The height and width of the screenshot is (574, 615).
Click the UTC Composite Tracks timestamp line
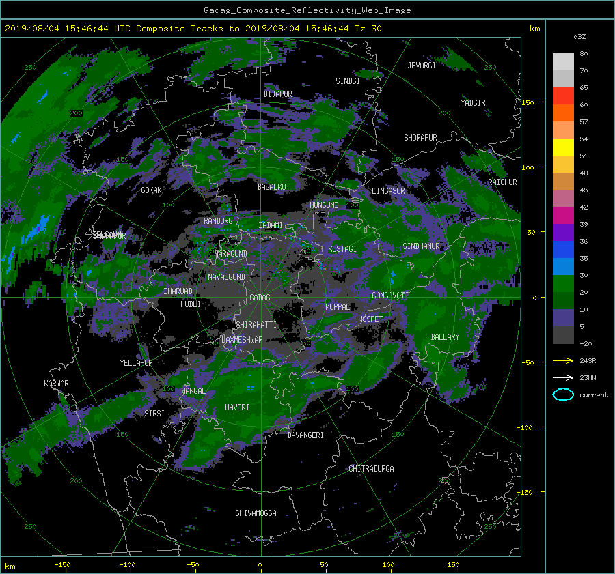coord(193,29)
